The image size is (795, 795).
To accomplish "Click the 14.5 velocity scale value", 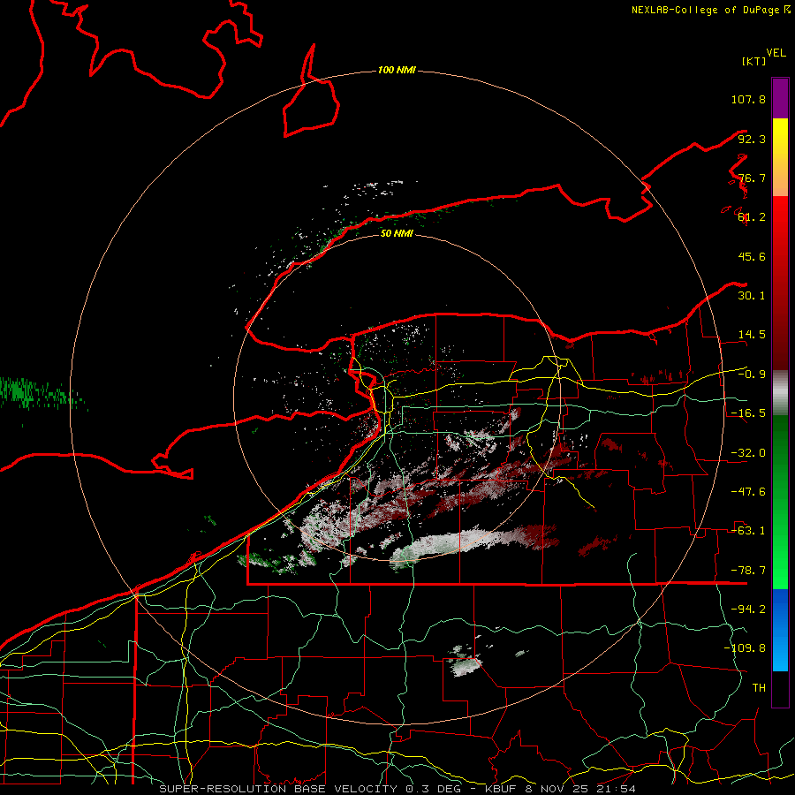I will coord(752,335).
